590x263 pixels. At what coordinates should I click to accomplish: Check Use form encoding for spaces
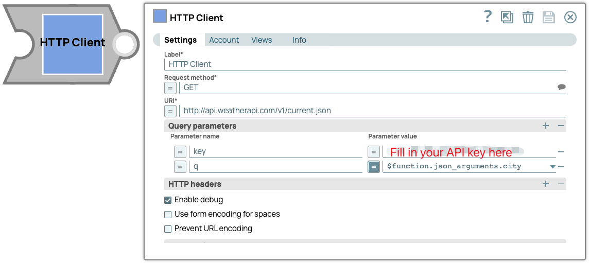tap(168, 214)
